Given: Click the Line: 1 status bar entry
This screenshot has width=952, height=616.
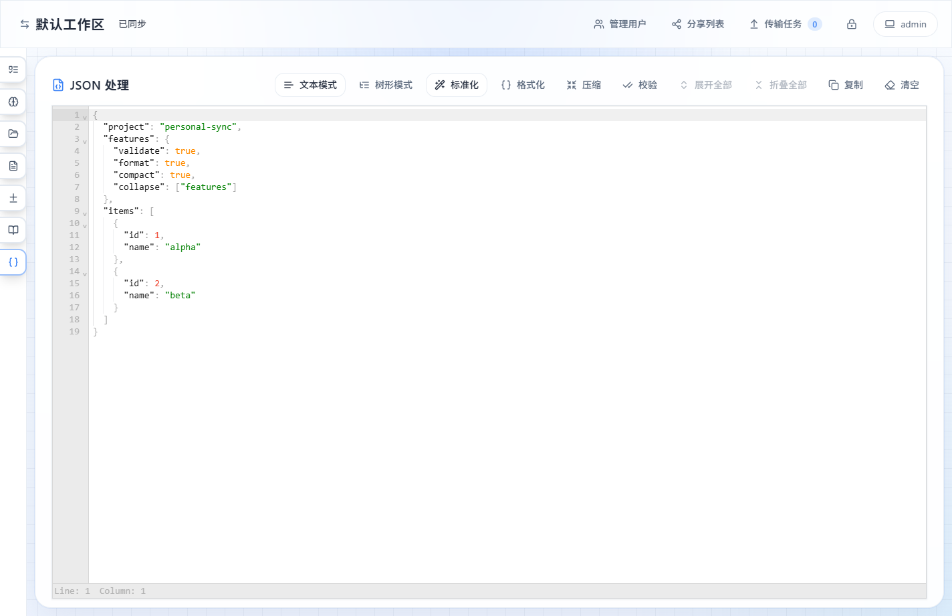Looking at the screenshot, I should pyautogui.click(x=72, y=591).
